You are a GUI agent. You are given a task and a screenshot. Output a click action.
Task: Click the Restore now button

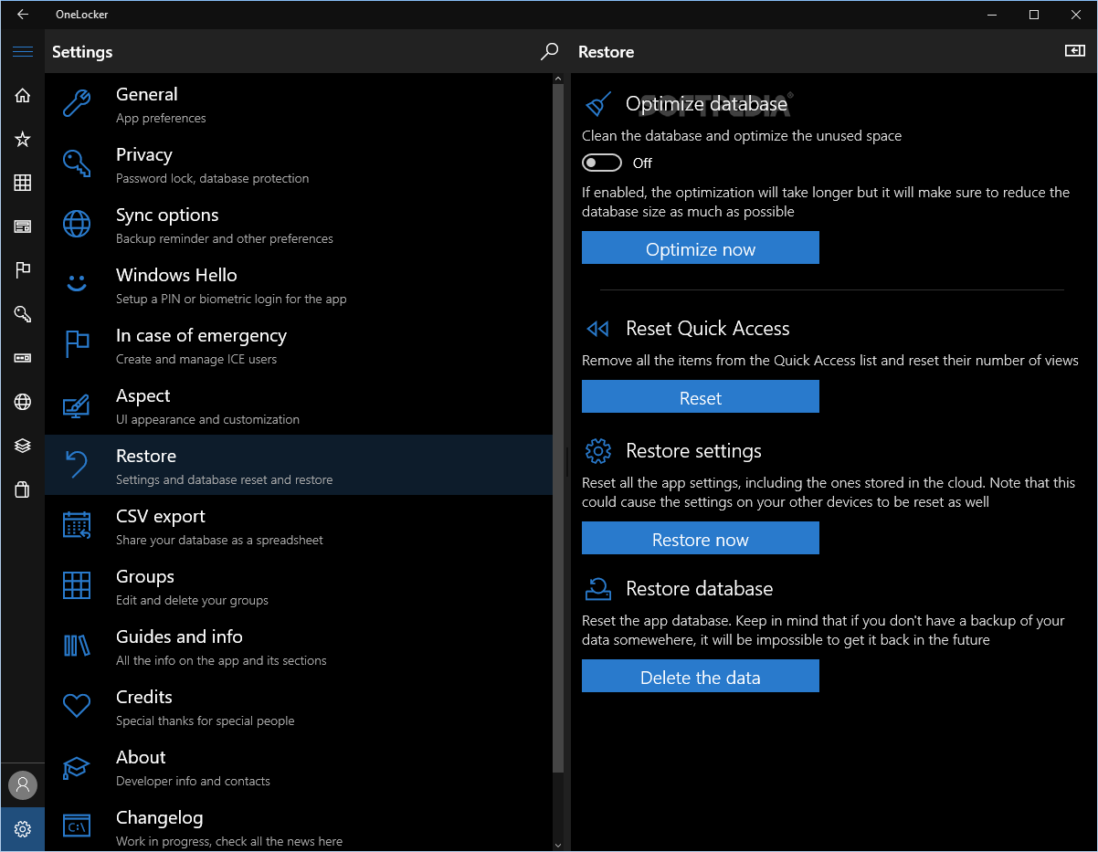click(701, 538)
